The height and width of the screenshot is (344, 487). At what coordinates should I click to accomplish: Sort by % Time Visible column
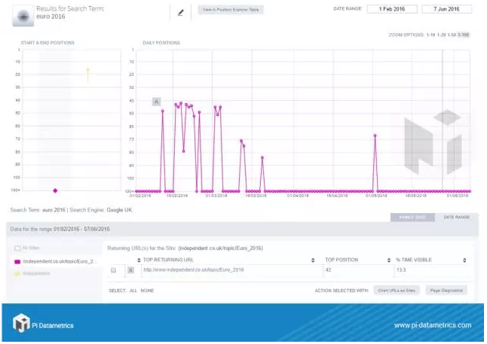click(431, 260)
